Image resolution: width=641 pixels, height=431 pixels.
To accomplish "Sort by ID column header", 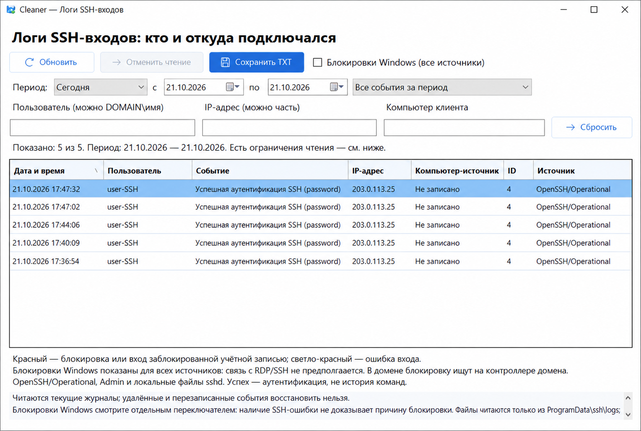I will tap(519, 170).
